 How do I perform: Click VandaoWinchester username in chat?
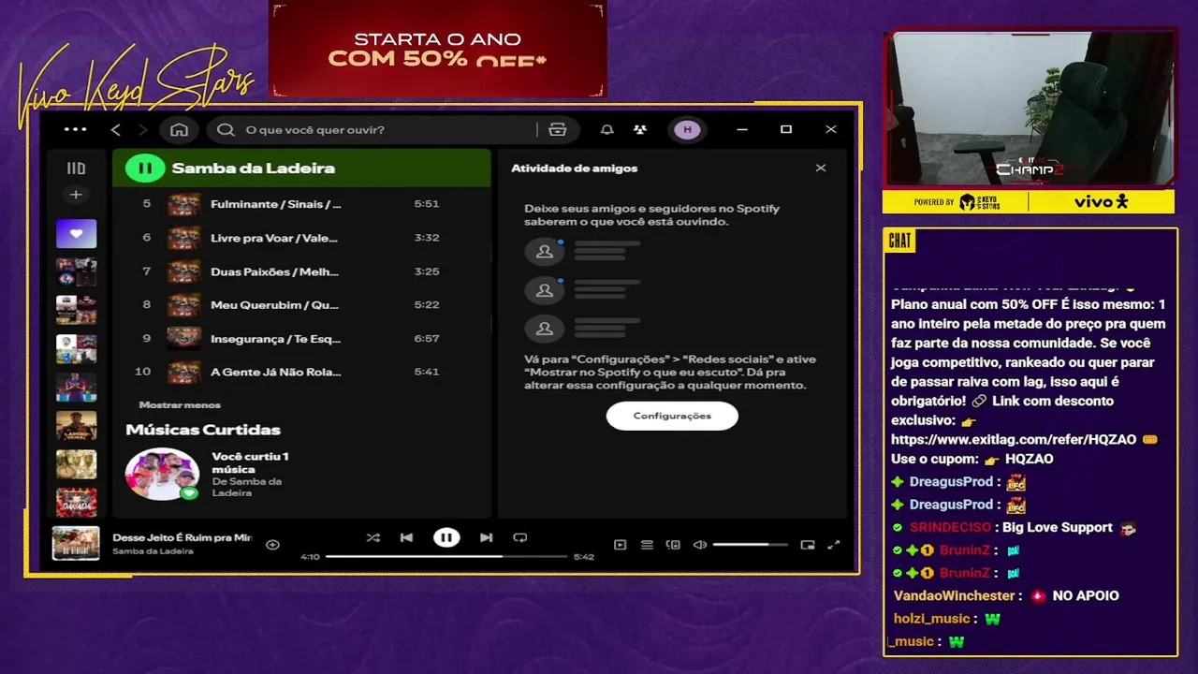[955, 595]
